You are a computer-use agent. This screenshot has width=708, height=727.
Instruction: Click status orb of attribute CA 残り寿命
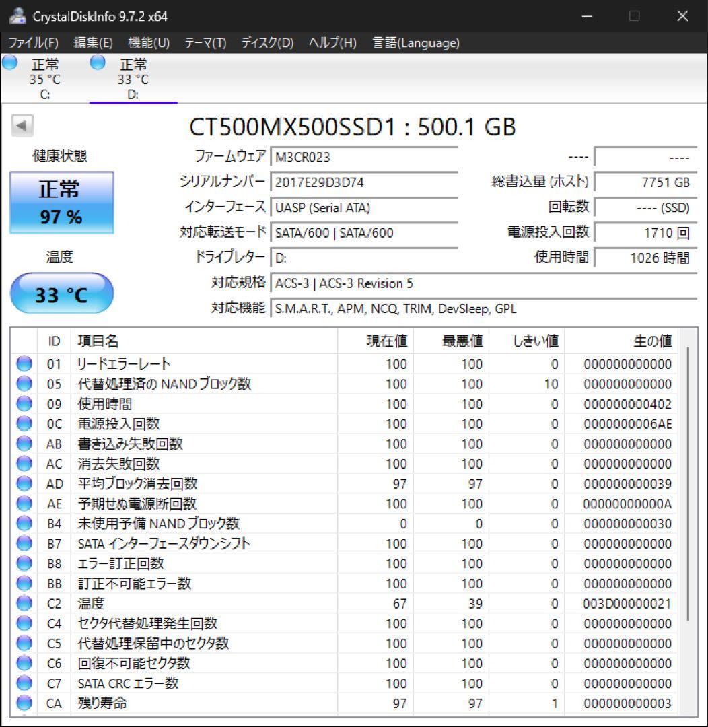(x=24, y=703)
